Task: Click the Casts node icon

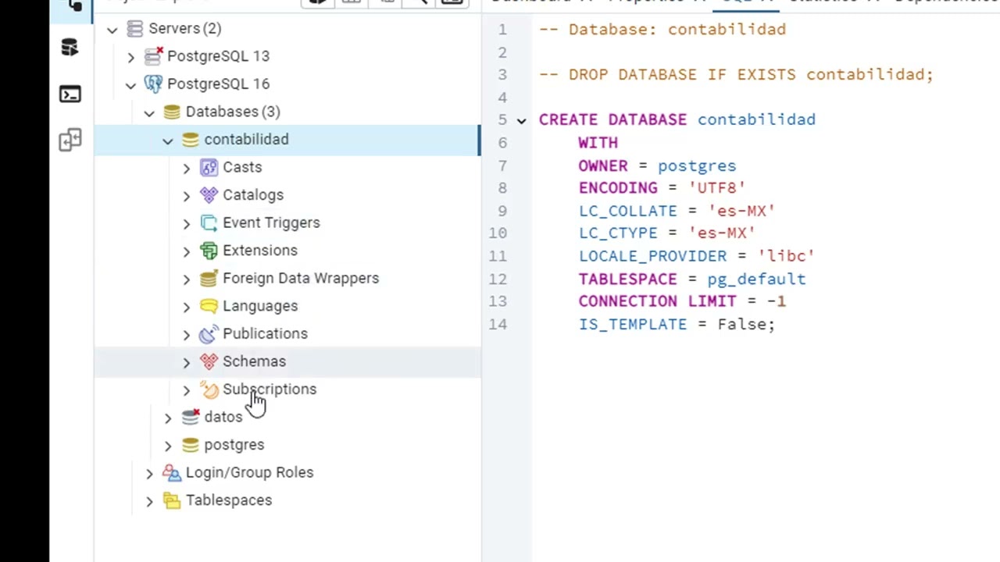Action: 209,167
